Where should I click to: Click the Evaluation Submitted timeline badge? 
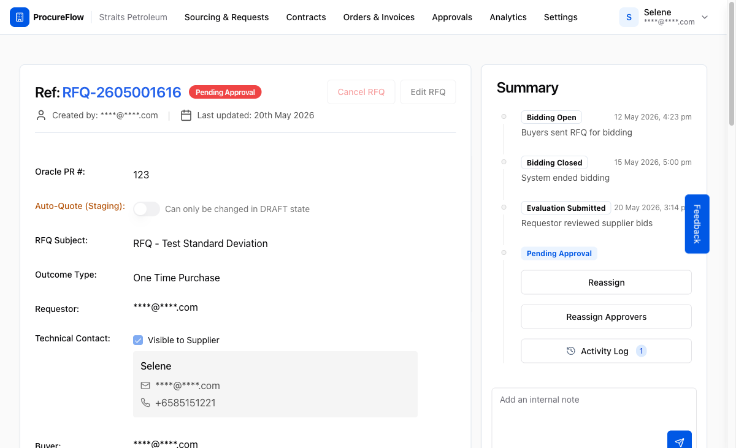click(565, 208)
